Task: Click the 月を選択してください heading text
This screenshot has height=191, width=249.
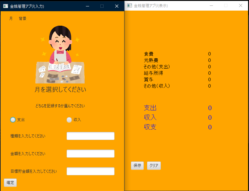Action: point(60,90)
